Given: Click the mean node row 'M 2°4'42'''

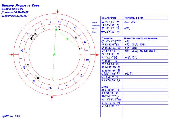Looking at the screenshot, I should (x=110, y=74).
